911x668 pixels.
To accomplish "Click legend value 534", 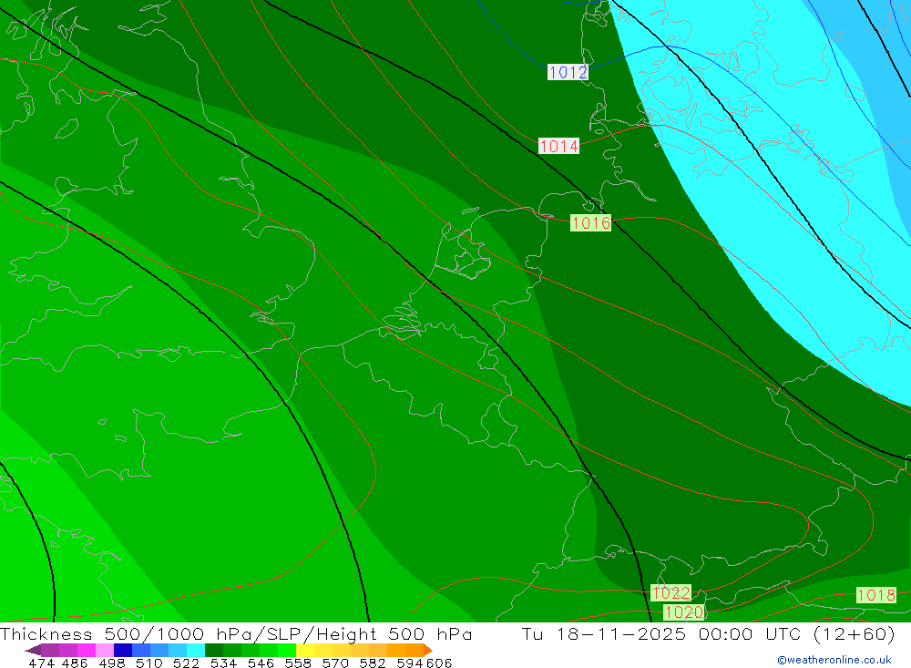I will 224,663.
